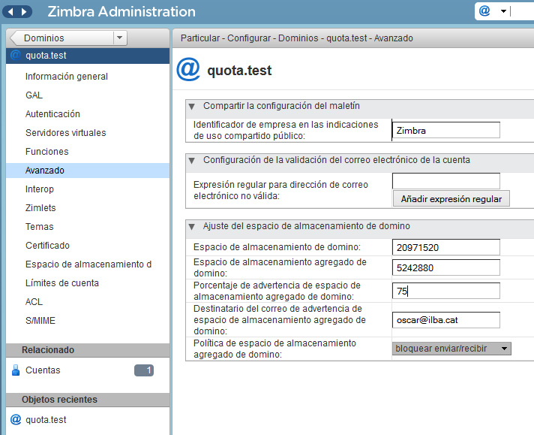The width and height of the screenshot is (534, 435).
Task: Open Información general section
Action: point(67,77)
